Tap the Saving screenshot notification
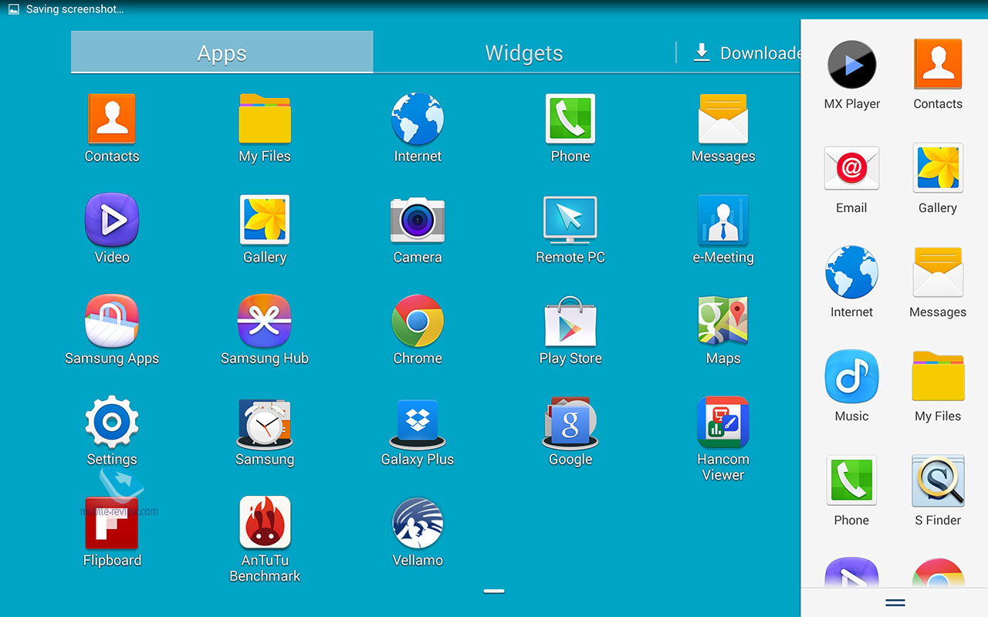The width and height of the screenshot is (988, 617). point(66,9)
